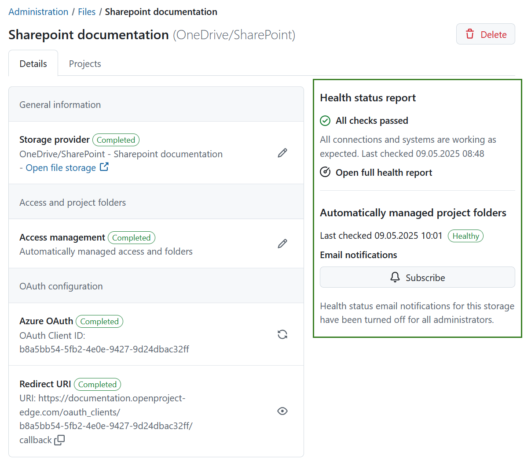Edit the Access management configuration
Image resolution: width=524 pixels, height=463 pixels.
(282, 244)
